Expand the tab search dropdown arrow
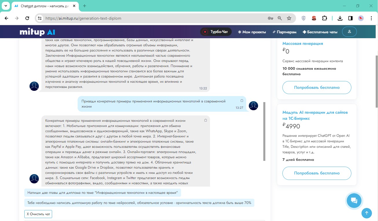The image size is (378, 221). 6,6
